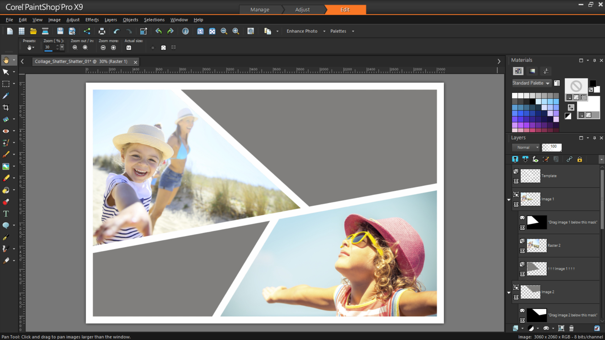Toggle transparent foreground material button

(584, 98)
